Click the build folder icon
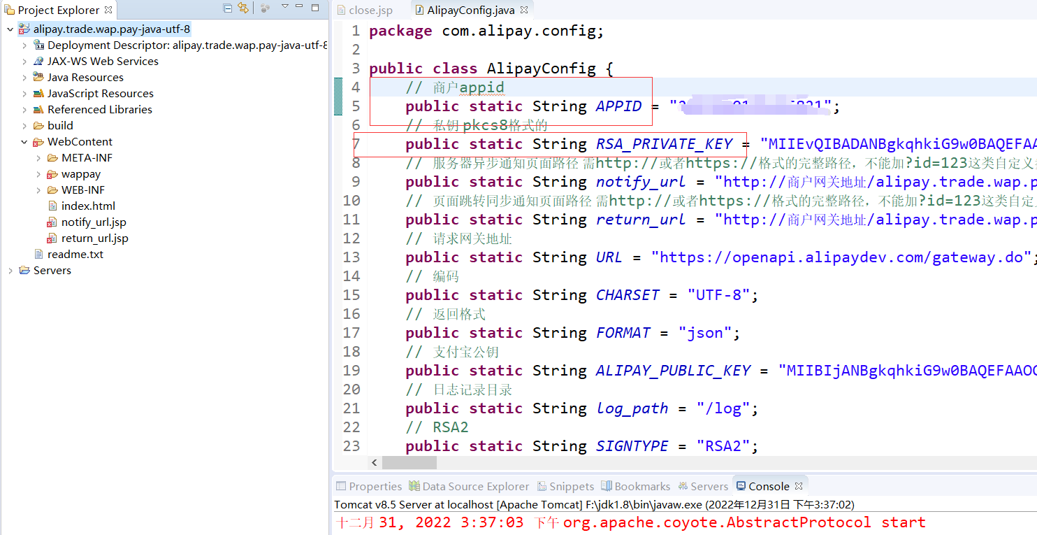 click(39, 126)
